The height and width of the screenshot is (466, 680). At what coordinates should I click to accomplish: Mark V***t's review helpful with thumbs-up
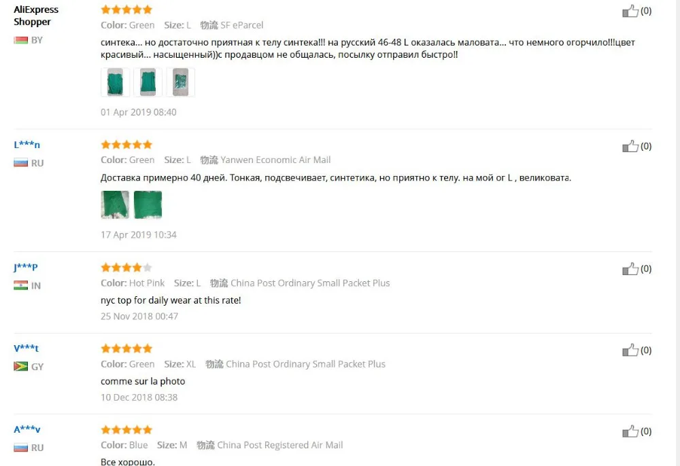[630, 350]
